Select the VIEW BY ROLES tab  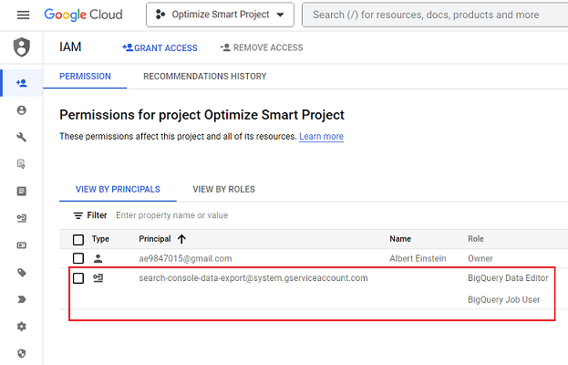224,190
